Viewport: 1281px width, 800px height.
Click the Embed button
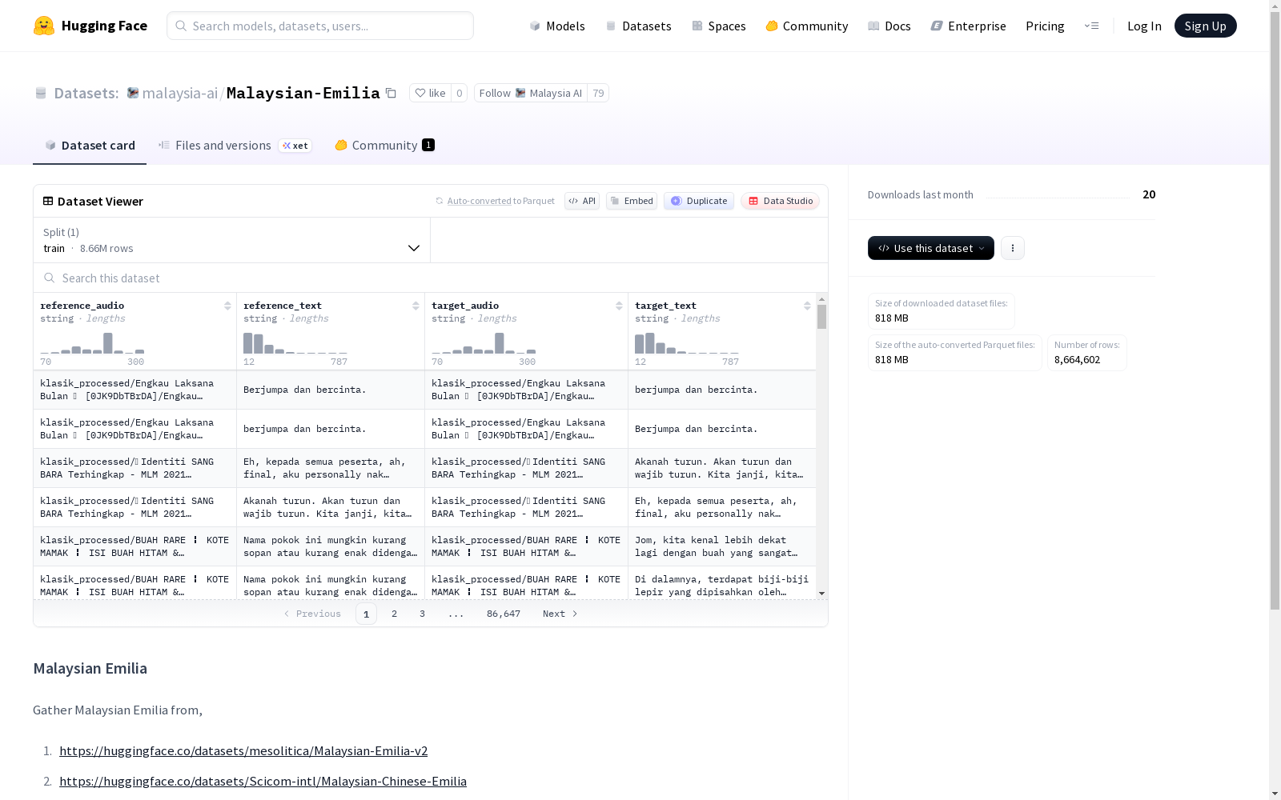(x=632, y=201)
